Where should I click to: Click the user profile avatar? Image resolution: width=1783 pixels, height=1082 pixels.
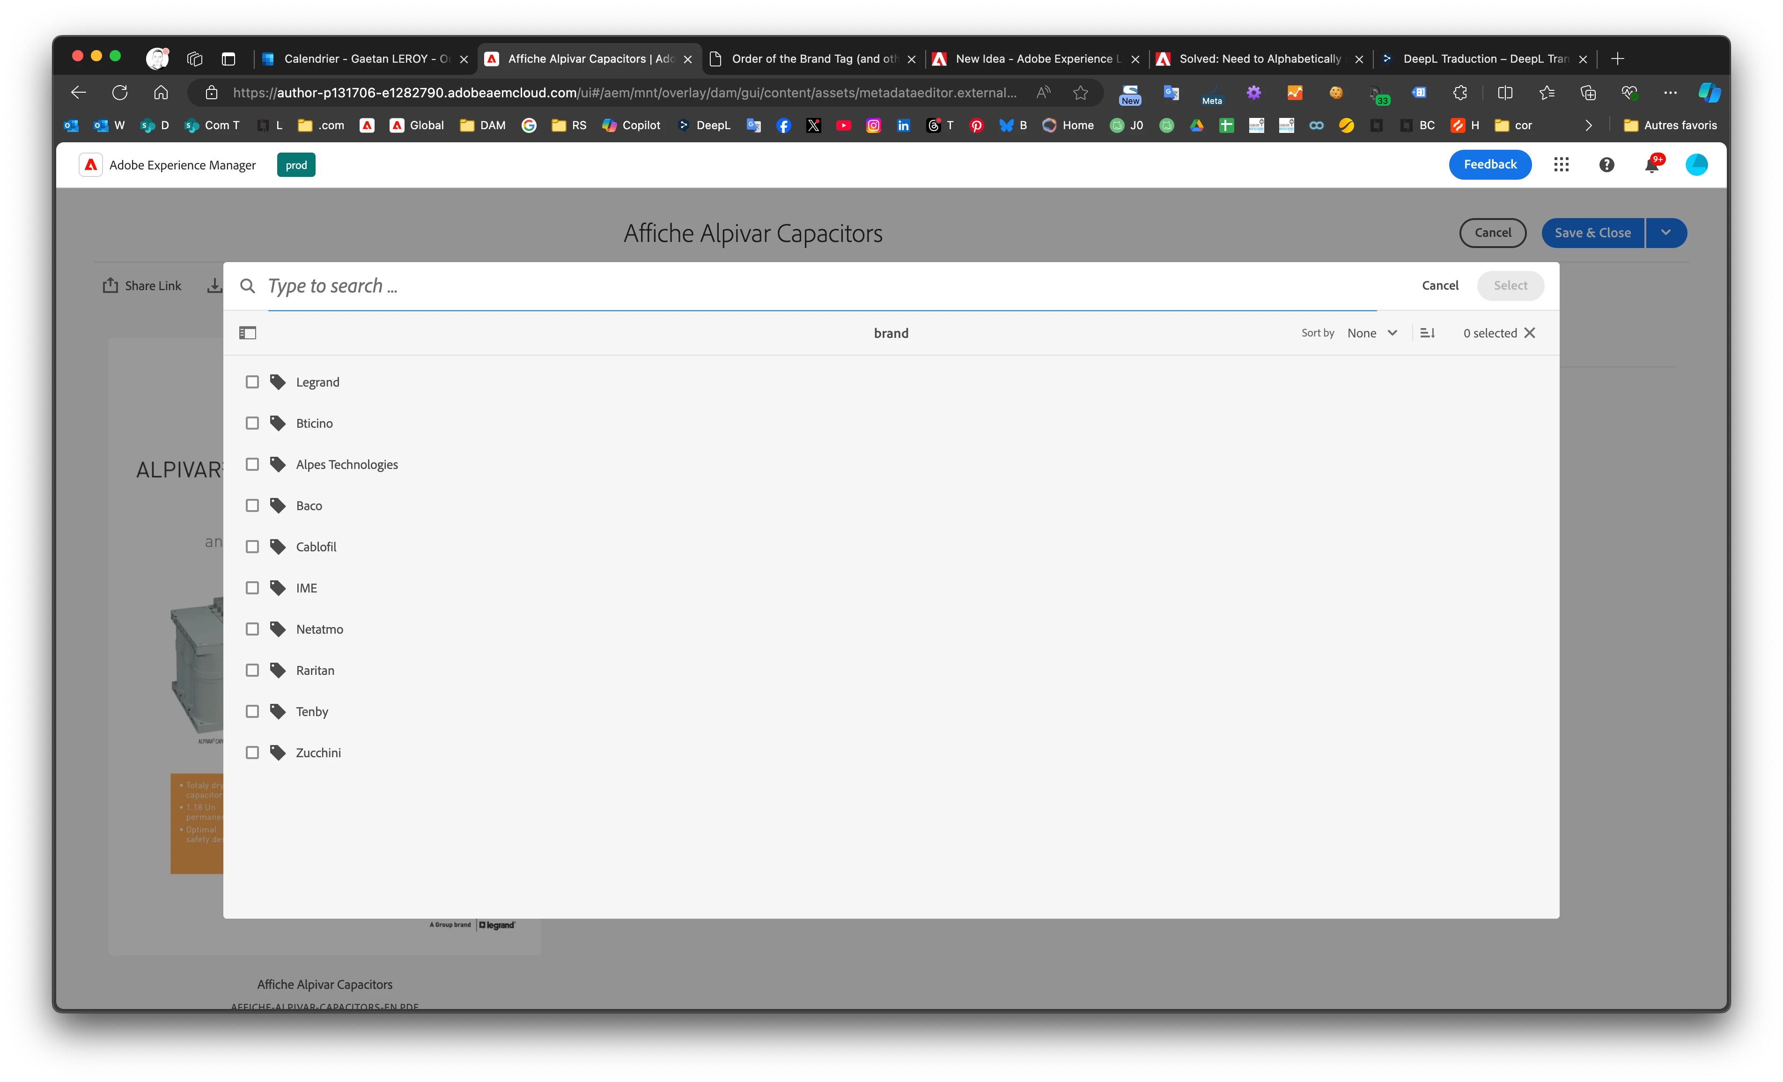1696,165
